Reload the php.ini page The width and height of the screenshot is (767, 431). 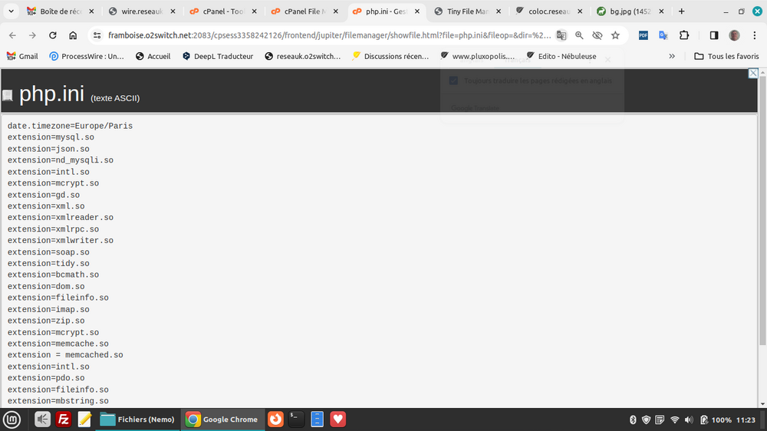click(53, 35)
